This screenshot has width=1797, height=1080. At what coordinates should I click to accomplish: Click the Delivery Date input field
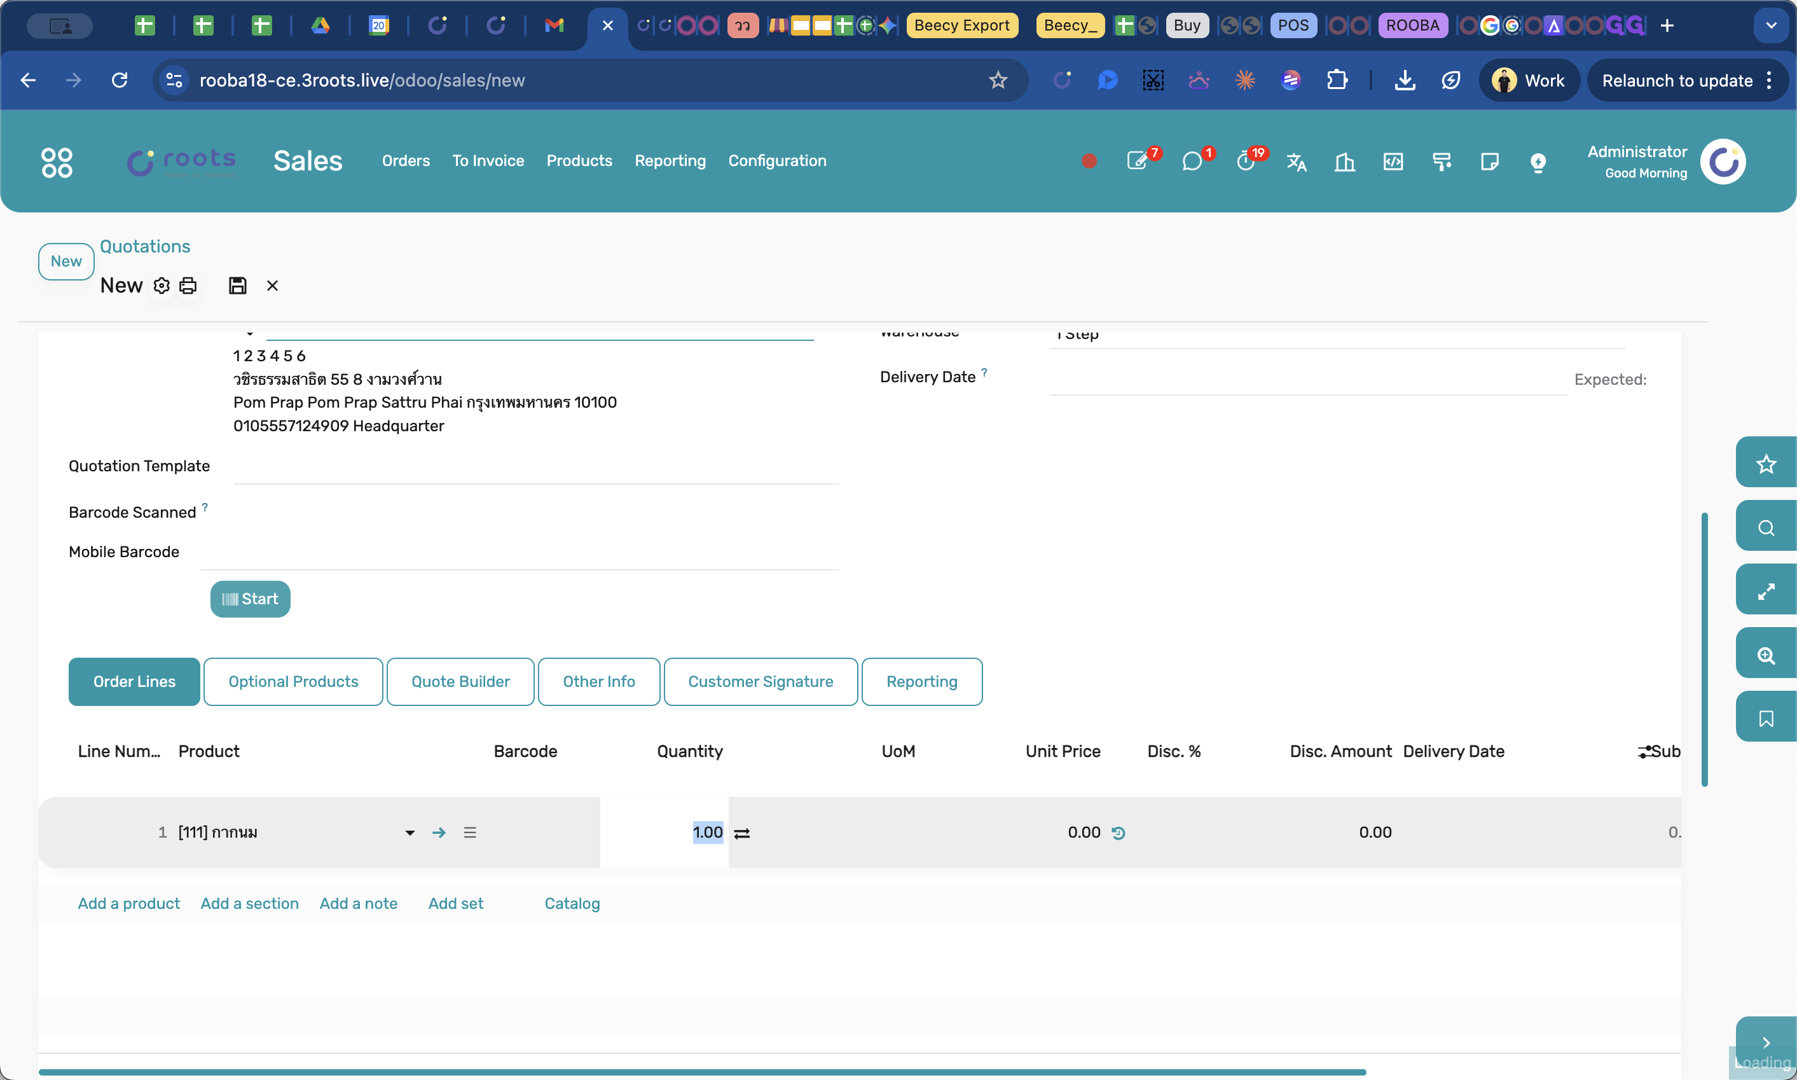click(1308, 378)
